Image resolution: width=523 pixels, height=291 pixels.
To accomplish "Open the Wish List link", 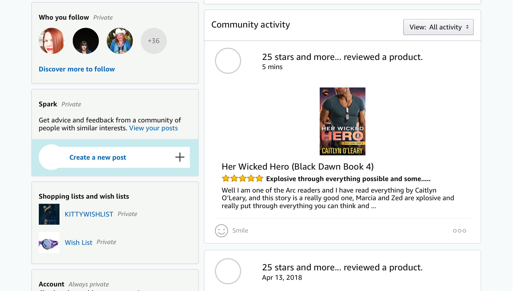I will point(78,243).
